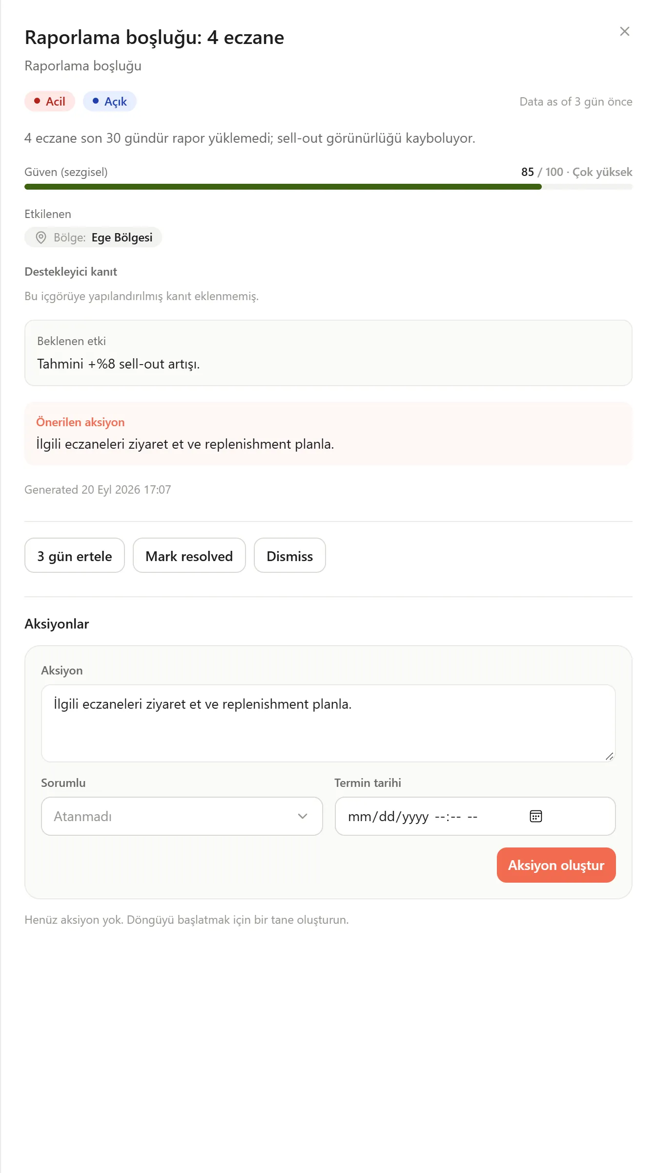The image size is (656, 1173).
Task: Click the location pin icon beside Bölge
Action: coord(41,238)
